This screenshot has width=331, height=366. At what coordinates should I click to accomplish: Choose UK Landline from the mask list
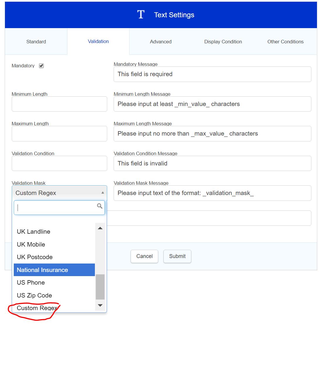[x=54, y=232]
